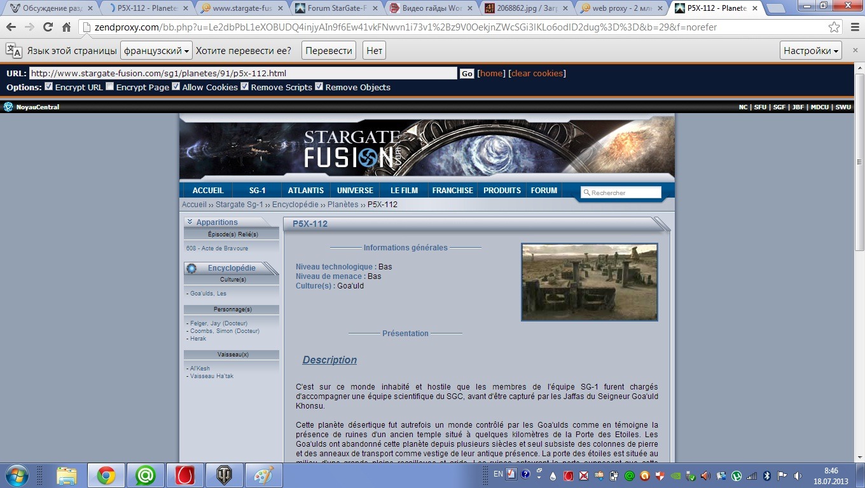This screenshot has width=865, height=488.
Task: Click the translate icon in the translation bar
Action: [14, 51]
